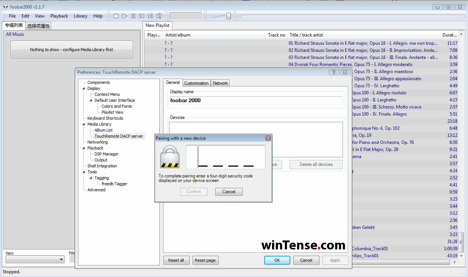Viewport: 468px width, 277px height.
Task: Open the Help menu
Action: click(x=98, y=16)
